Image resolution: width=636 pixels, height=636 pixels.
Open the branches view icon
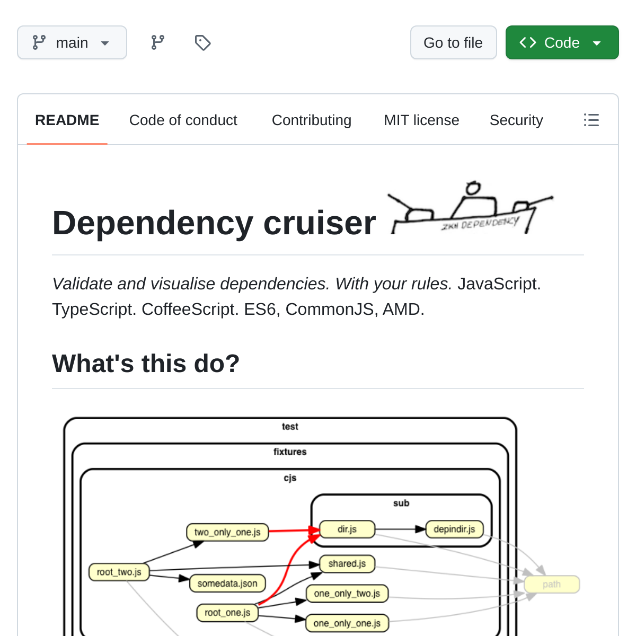[157, 42]
